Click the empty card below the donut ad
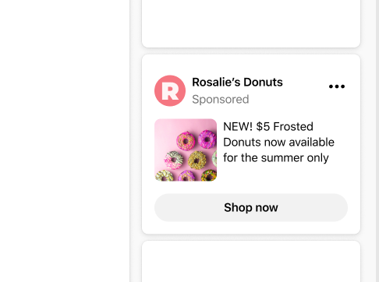 251,261
